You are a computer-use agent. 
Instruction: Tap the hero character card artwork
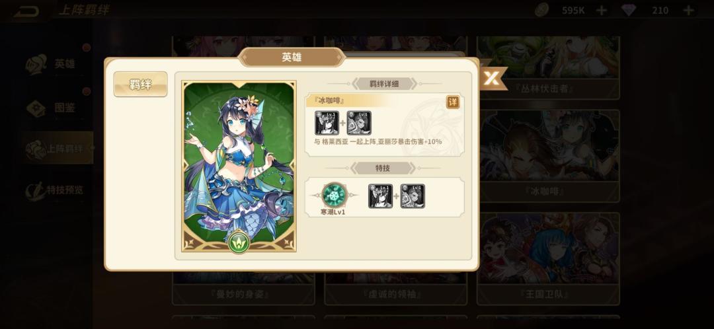click(239, 166)
